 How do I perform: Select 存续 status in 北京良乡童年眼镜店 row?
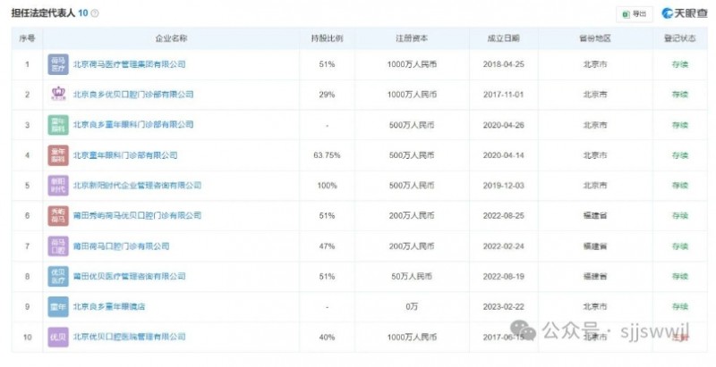tap(679, 306)
